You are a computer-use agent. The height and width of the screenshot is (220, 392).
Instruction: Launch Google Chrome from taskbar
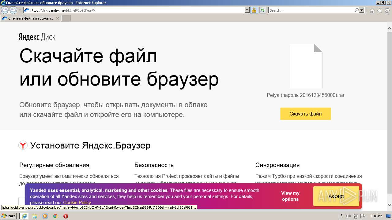pos(55,216)
